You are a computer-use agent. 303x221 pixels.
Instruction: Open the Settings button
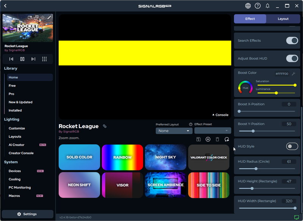pyautogui.click(x=27, y=214)
